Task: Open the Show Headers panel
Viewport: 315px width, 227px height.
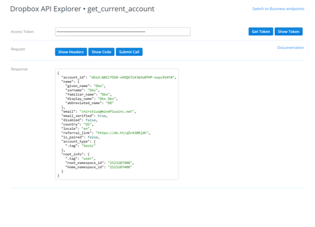Action: coord(70,52)
